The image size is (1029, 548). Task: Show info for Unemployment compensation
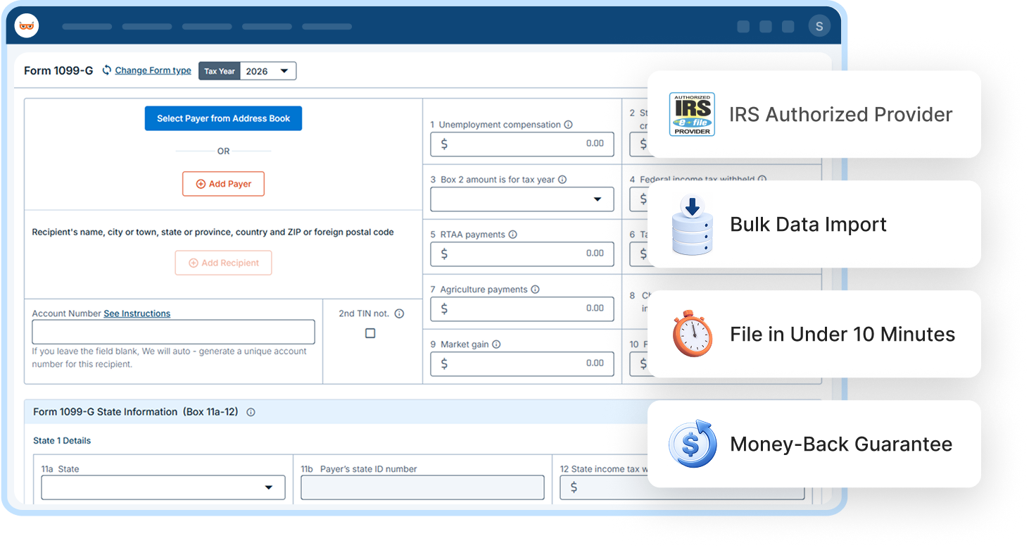[x=568, y=125]
